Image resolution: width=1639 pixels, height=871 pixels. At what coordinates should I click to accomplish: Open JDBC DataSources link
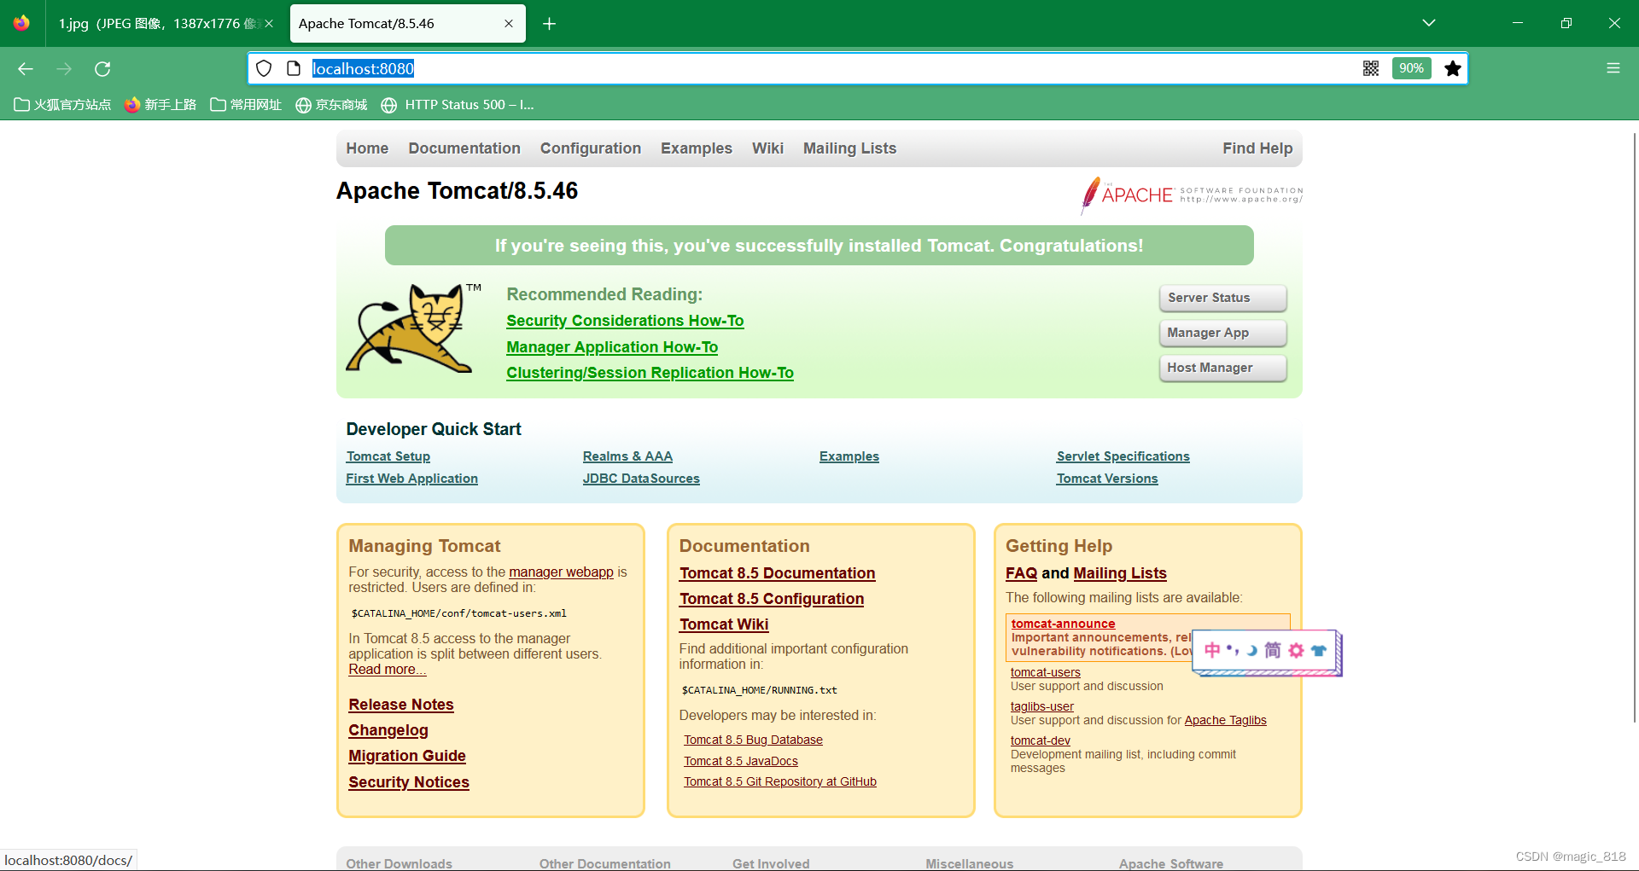641,479
